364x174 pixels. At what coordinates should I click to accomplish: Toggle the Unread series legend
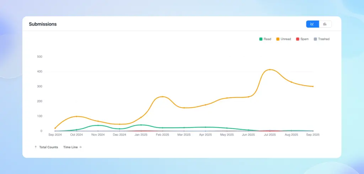283,39
